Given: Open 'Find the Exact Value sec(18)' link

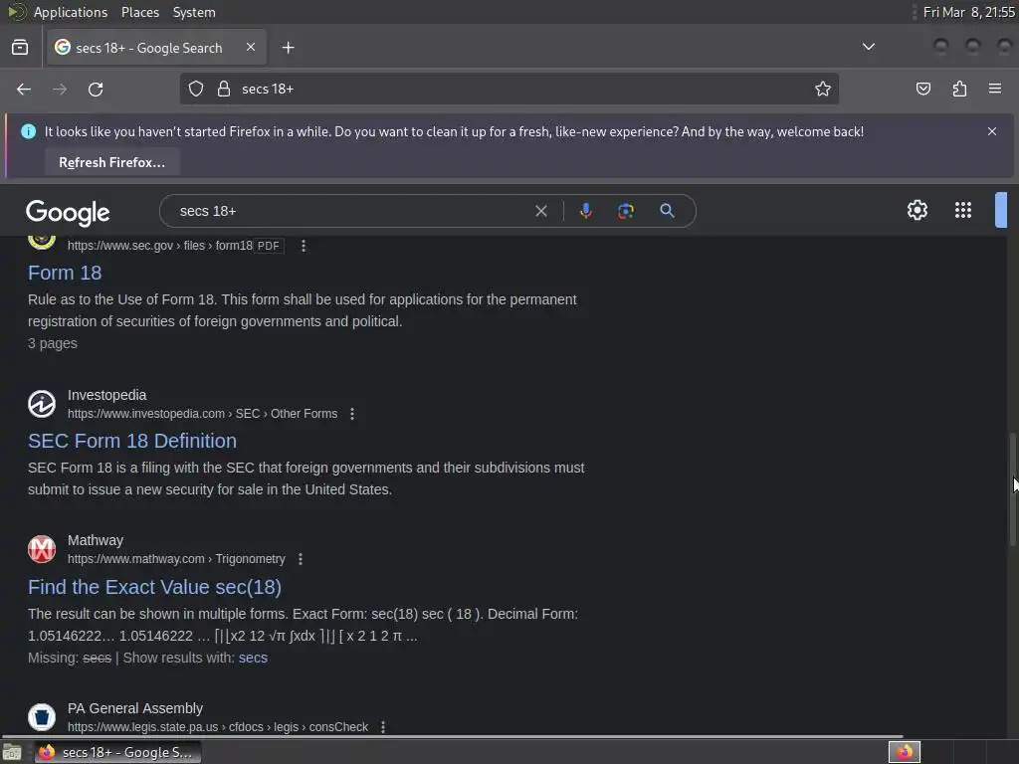Looking at the screenshot, I should [154, 587].
